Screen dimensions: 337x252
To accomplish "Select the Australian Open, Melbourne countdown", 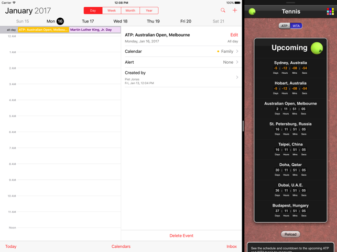I will [290, 108].
